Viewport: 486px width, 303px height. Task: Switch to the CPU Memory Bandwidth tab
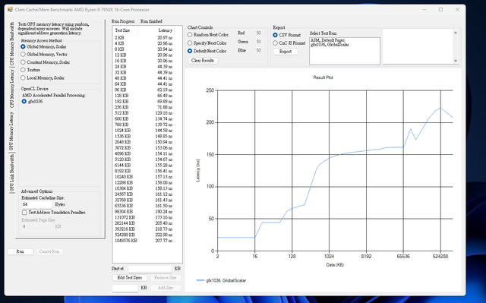12,44
